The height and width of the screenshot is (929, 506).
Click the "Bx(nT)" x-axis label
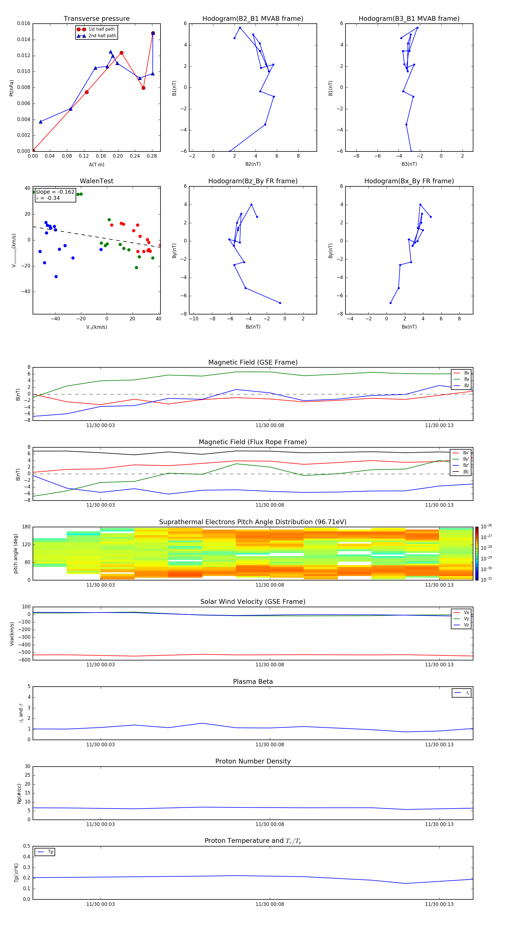click(409, 327)
